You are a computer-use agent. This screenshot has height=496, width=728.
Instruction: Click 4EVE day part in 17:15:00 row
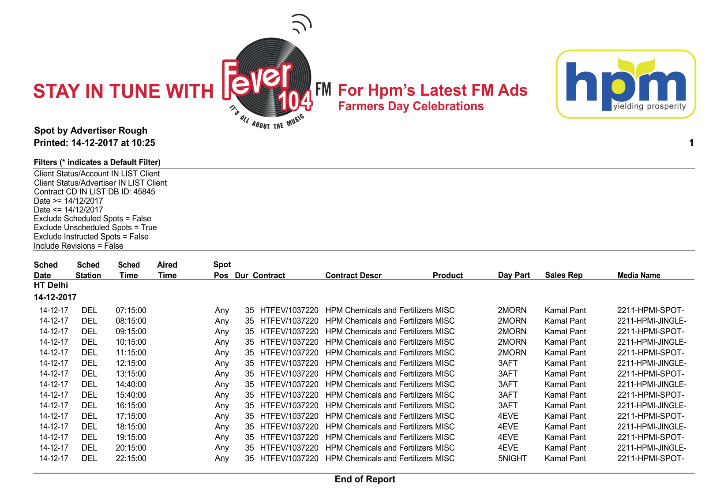pyautogui.click(x=508, y=416)
